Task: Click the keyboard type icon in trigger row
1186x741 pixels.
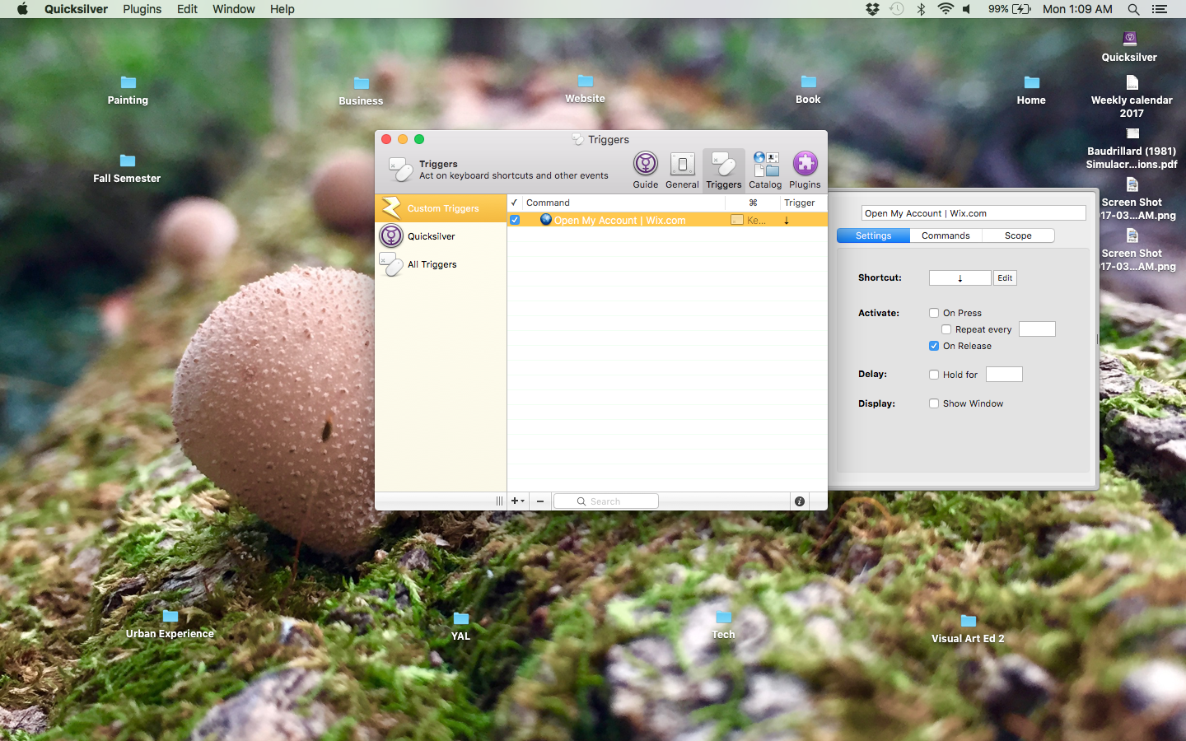Action: (737, 220)
